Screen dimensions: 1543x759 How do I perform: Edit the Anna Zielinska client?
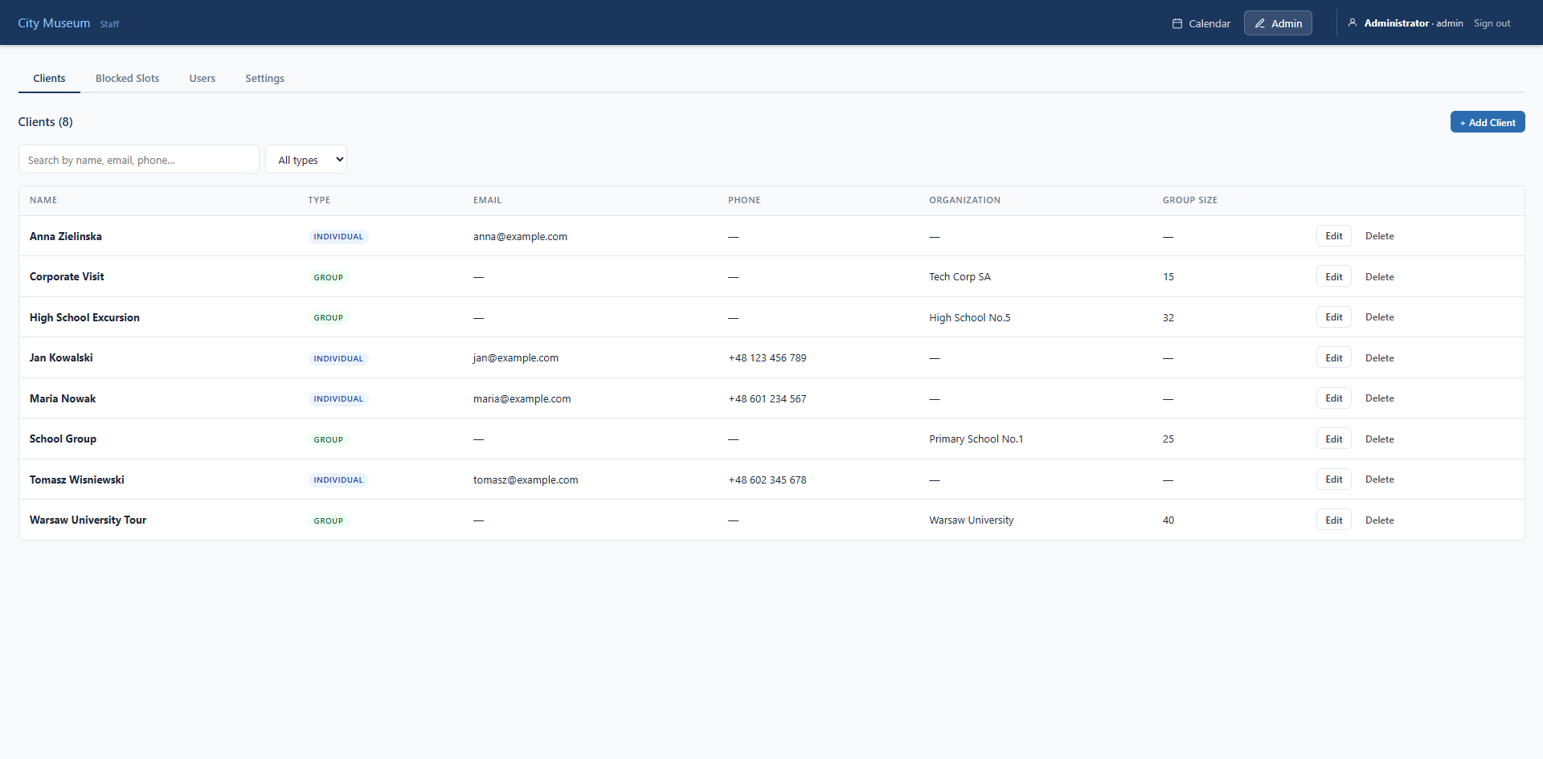[x=1334, y=236]
